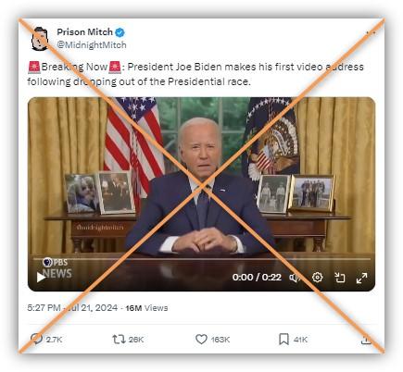Image resolution: width=403 pixels, height=372 pixels.
Task: Open the @MidnightMitch handle link
Action: 92,44
